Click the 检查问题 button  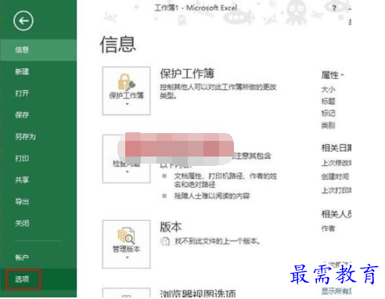point(127,159)
